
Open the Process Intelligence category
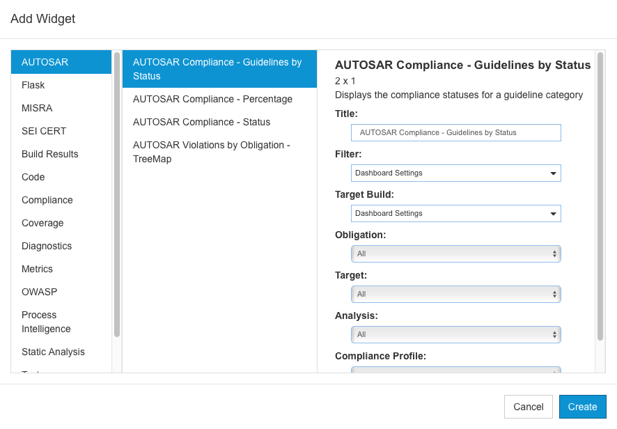[x=61, y=322]
